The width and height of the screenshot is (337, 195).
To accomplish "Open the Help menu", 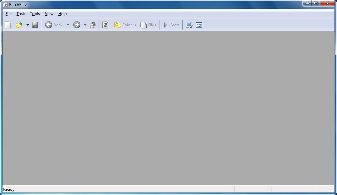I will point(62,14).
